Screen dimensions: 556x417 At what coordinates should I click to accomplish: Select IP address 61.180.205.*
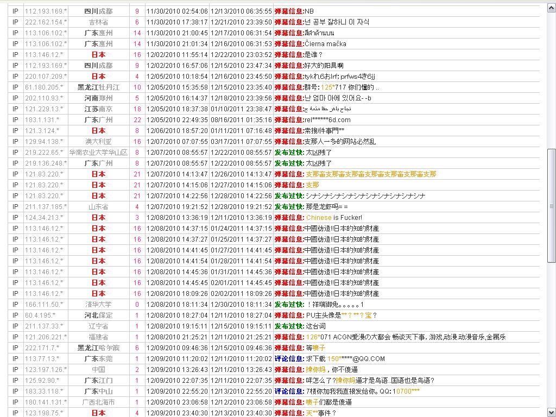pyautogui.click(x=44, y=87)
